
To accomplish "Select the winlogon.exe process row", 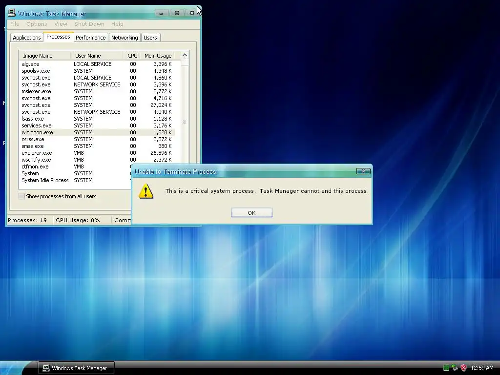I will click(97, 132).
